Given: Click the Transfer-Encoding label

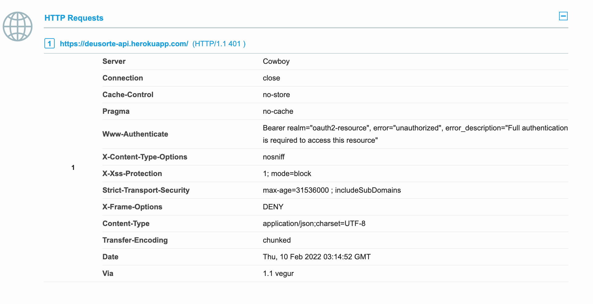Looking at the screenshot, I should point(135,240).
